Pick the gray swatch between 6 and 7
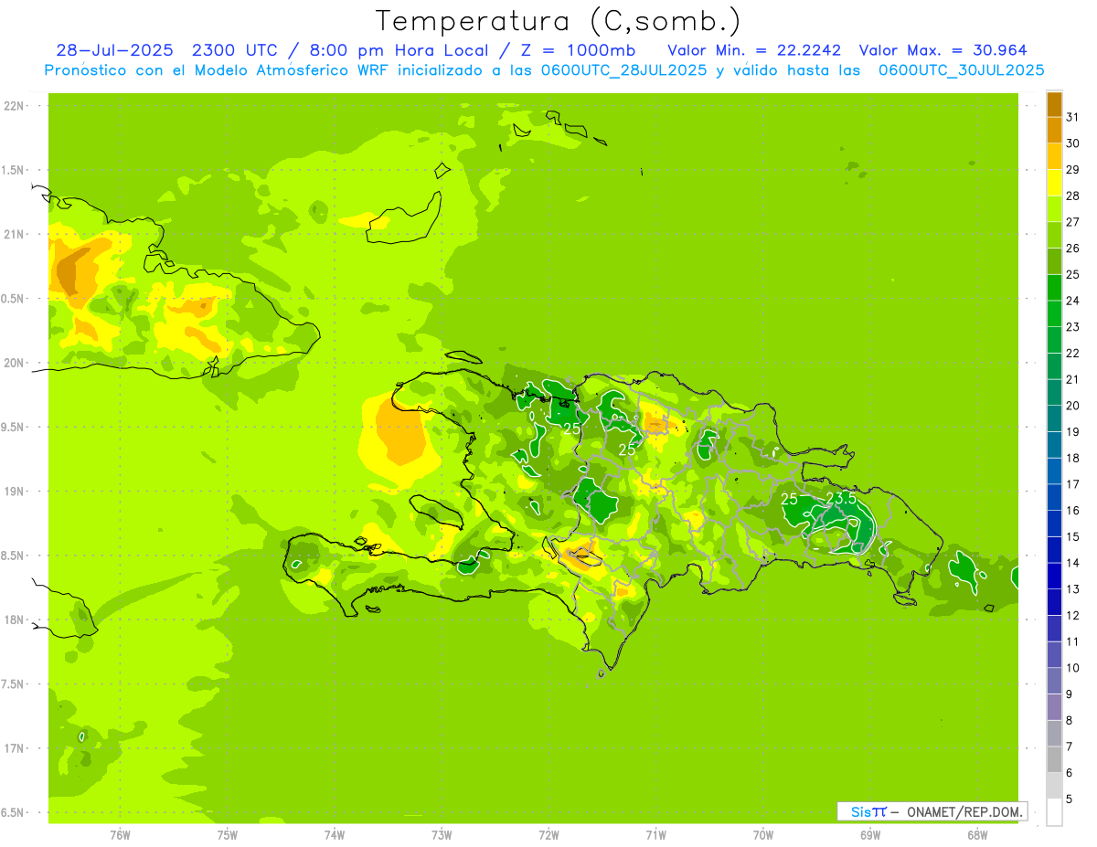 coord(1054,759)
